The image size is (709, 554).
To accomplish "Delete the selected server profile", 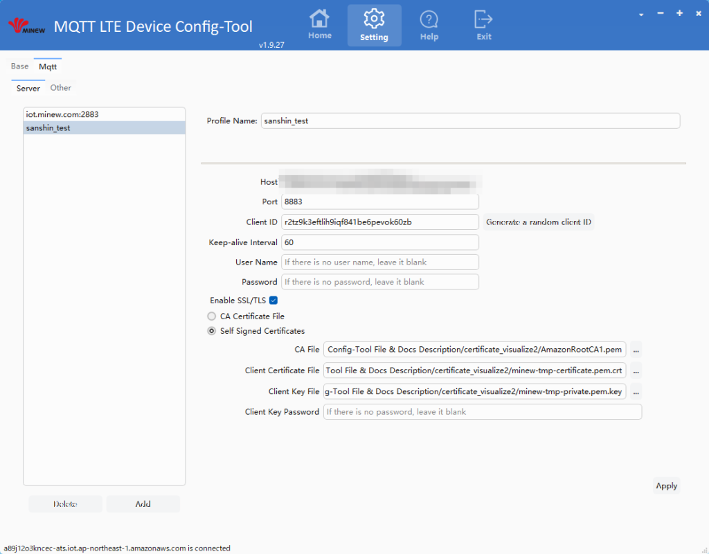I will click(x=65, y=504).
